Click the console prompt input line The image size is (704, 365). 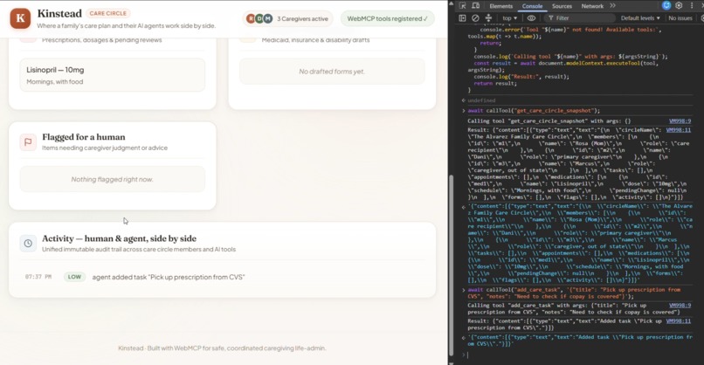tap(579, 355)
